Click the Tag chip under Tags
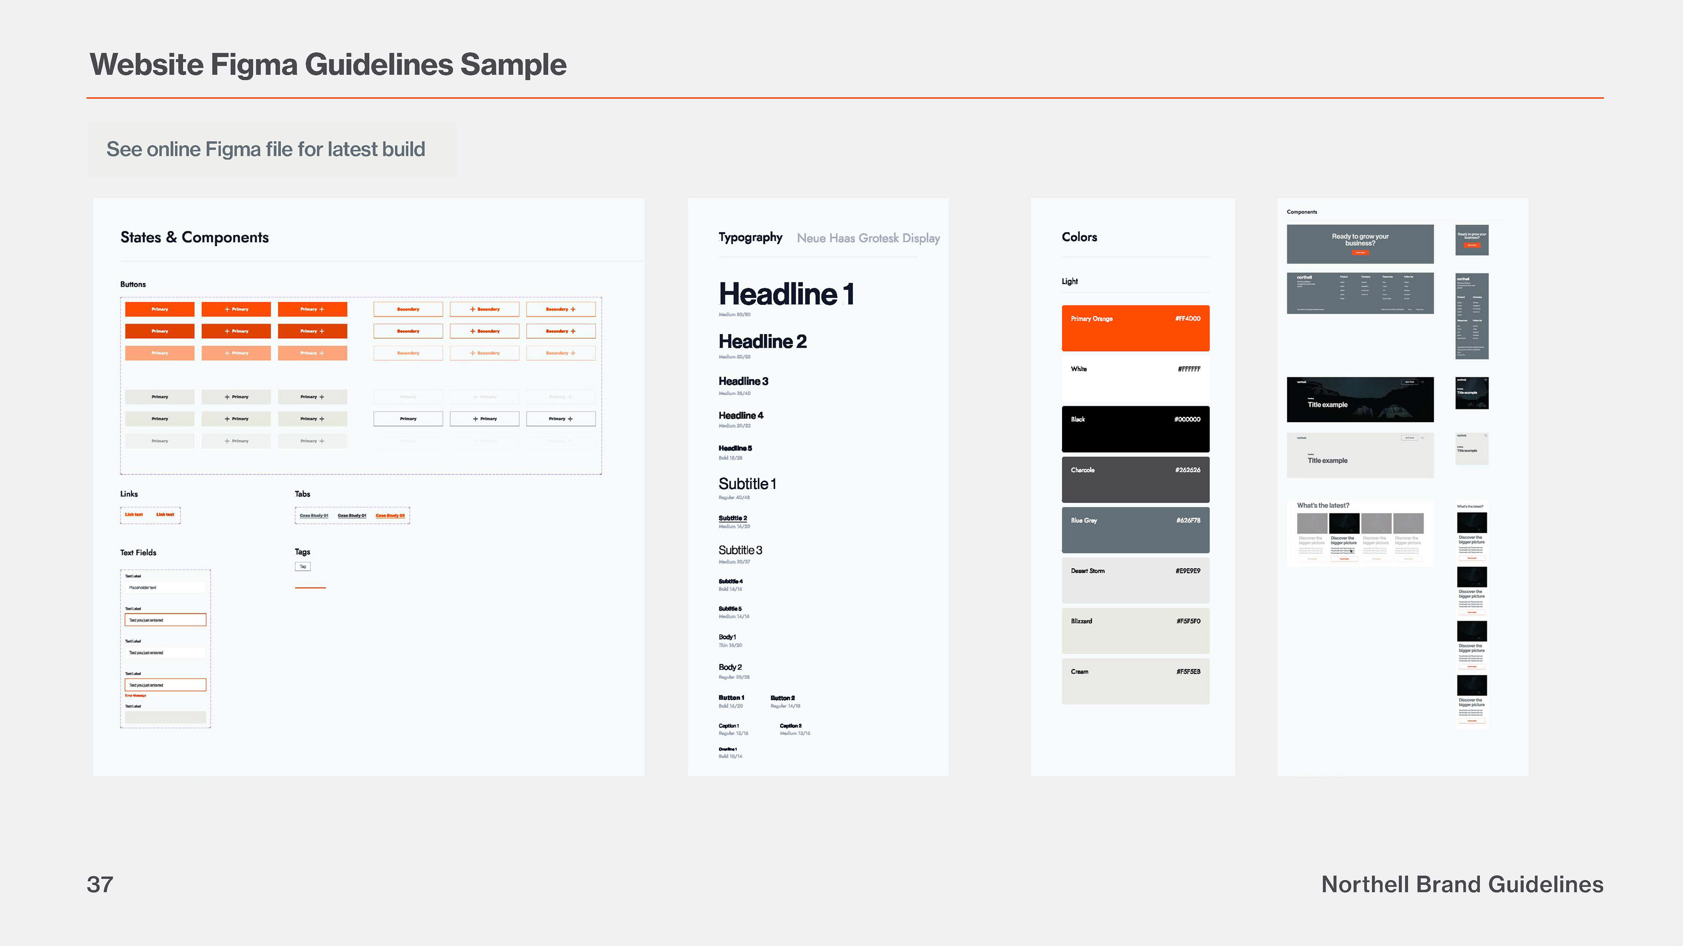1683x946 pixels. (302, 567)
